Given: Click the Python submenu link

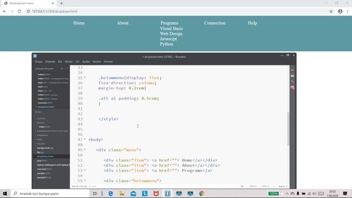Looking at the screenshot, I should click(166, 44).
